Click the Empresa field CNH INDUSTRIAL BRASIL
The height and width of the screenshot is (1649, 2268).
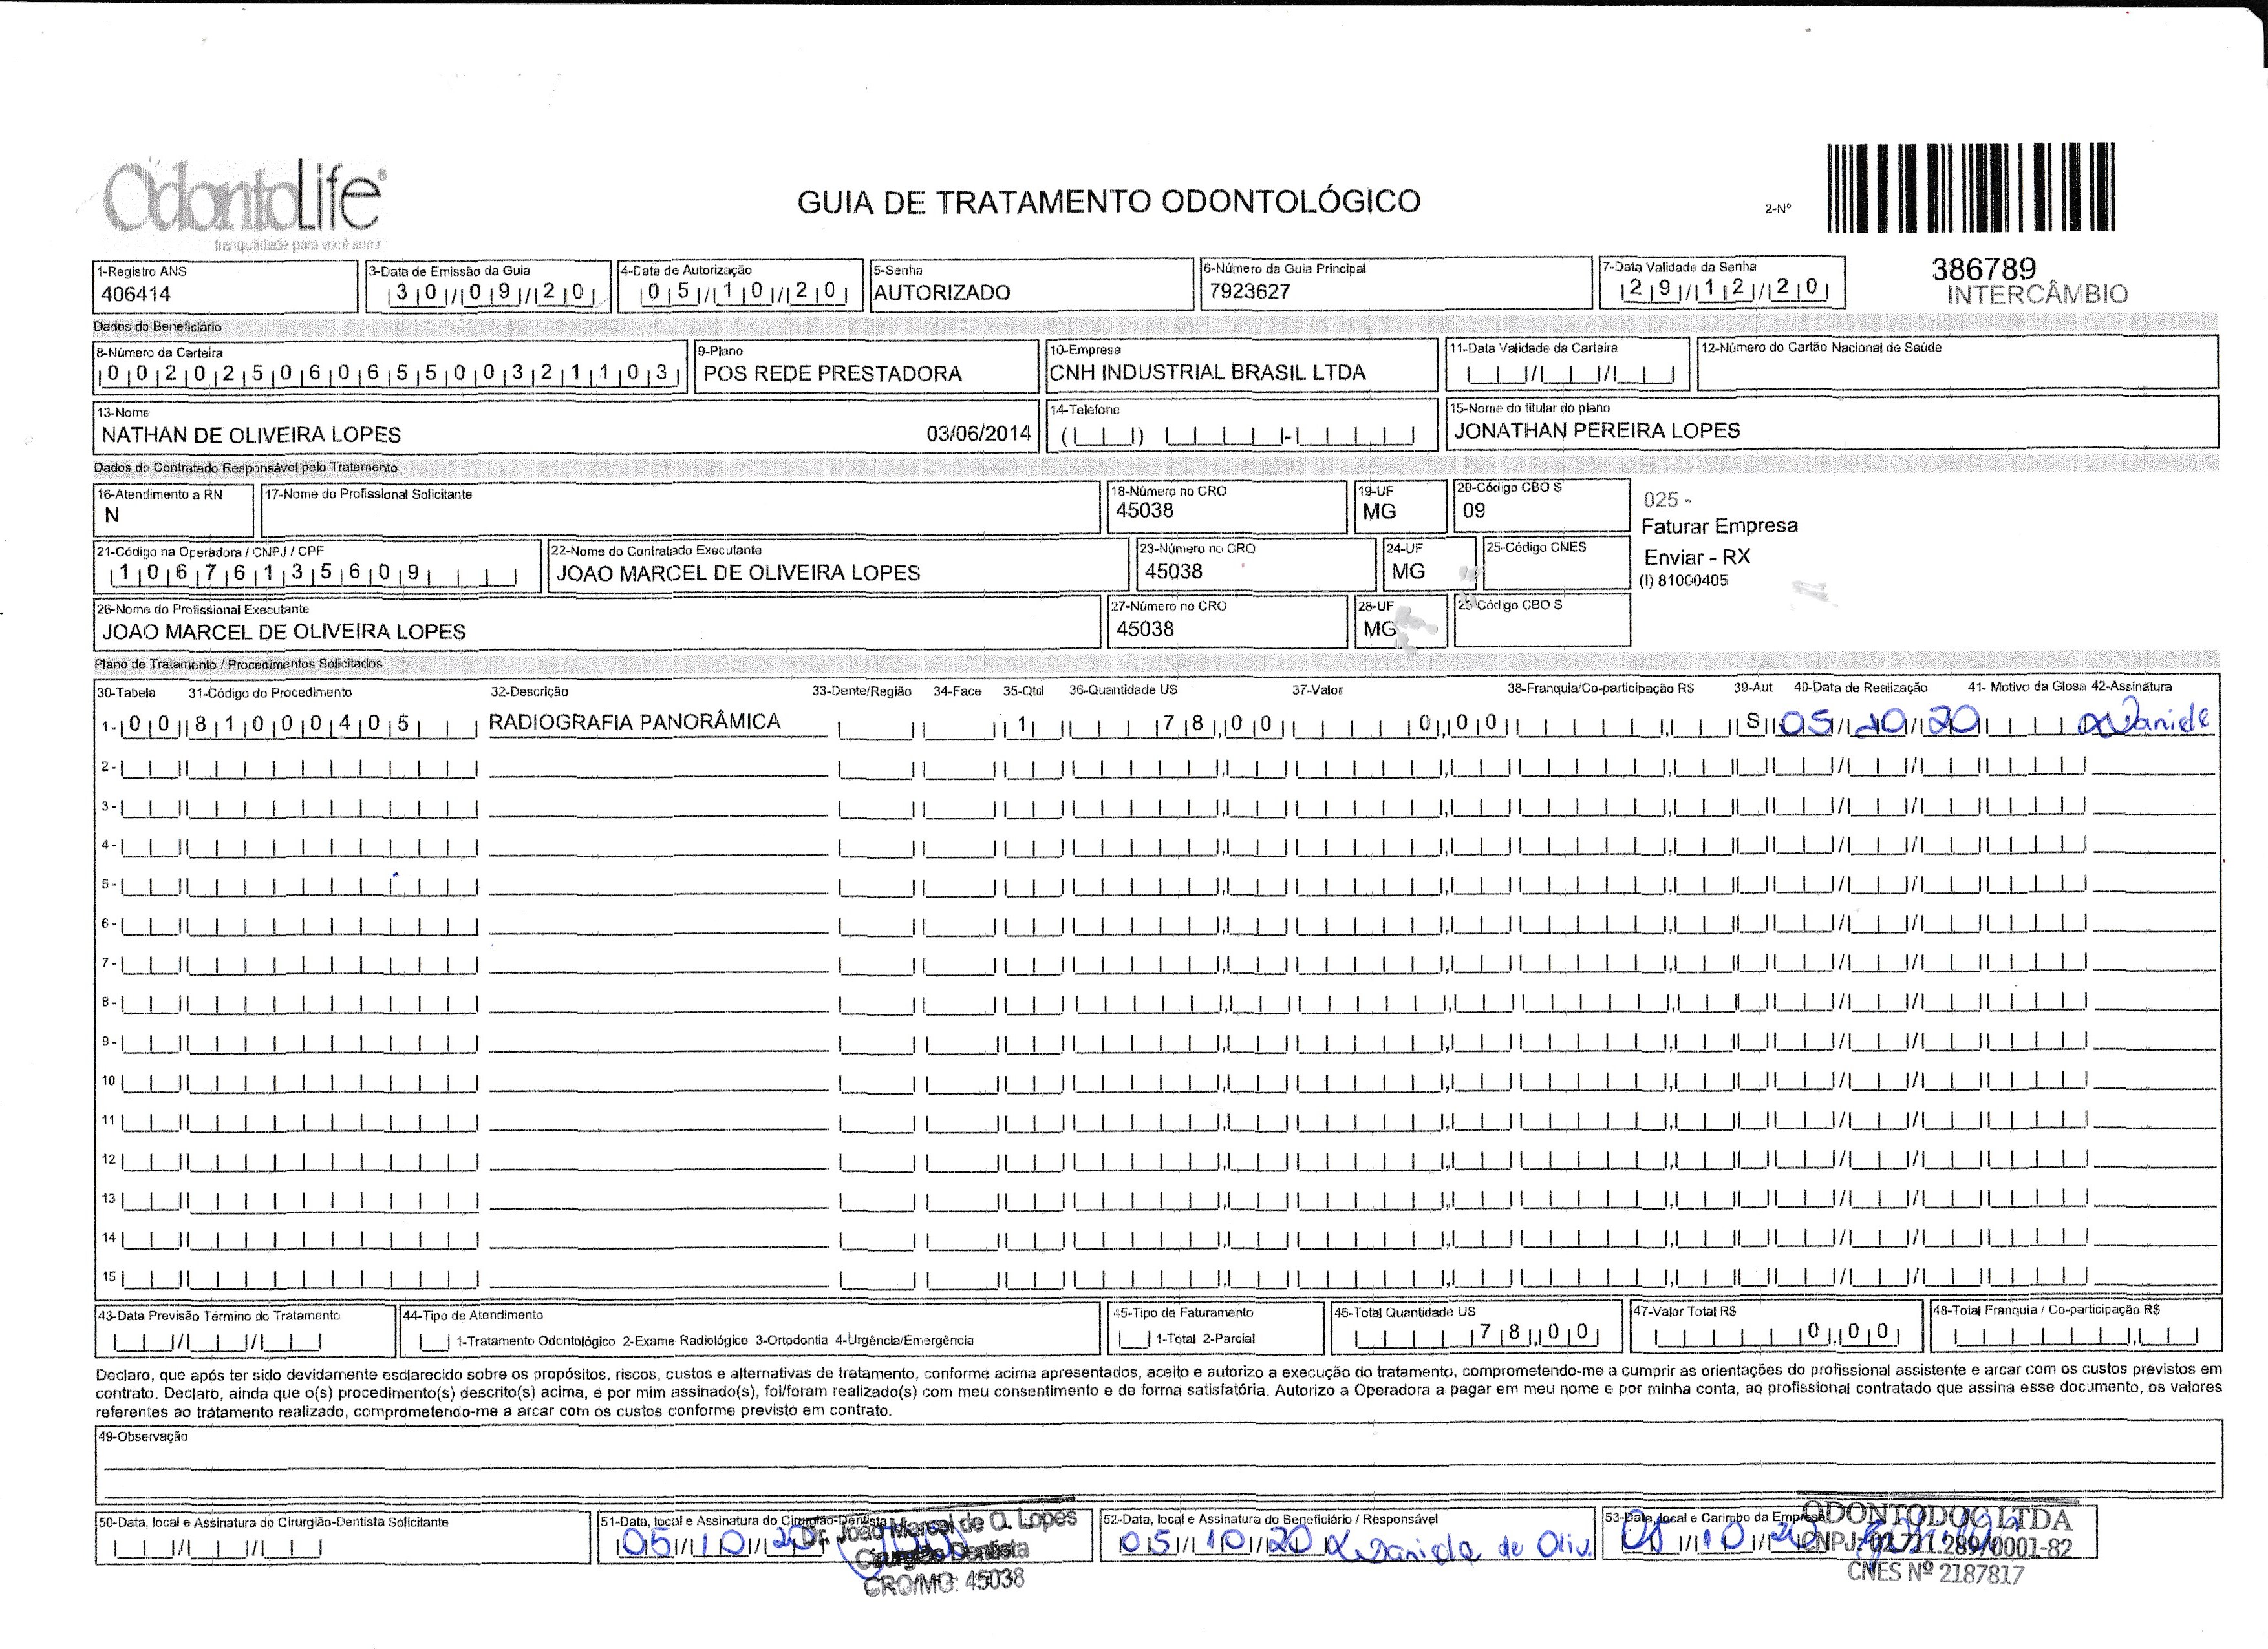1206,373
